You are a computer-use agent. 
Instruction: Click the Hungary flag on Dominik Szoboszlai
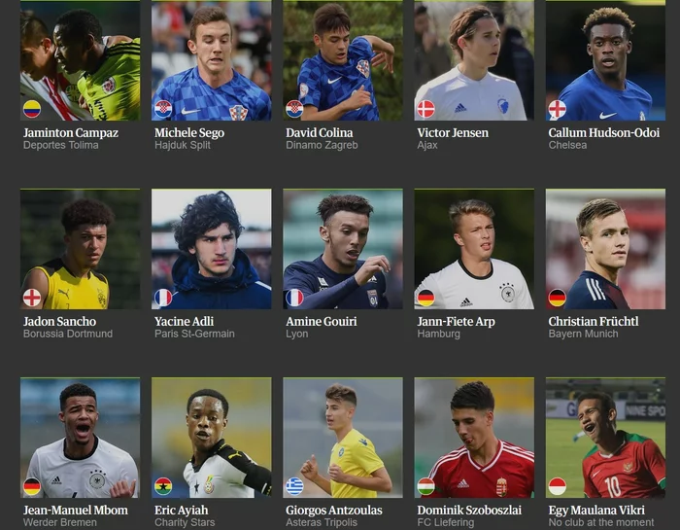coord(425,486)
